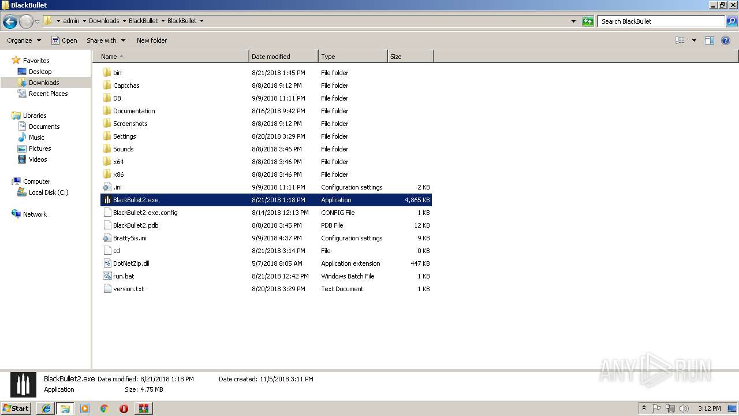Select the file named cd
This screenshot has height=416, width=739.
(266, 251)
